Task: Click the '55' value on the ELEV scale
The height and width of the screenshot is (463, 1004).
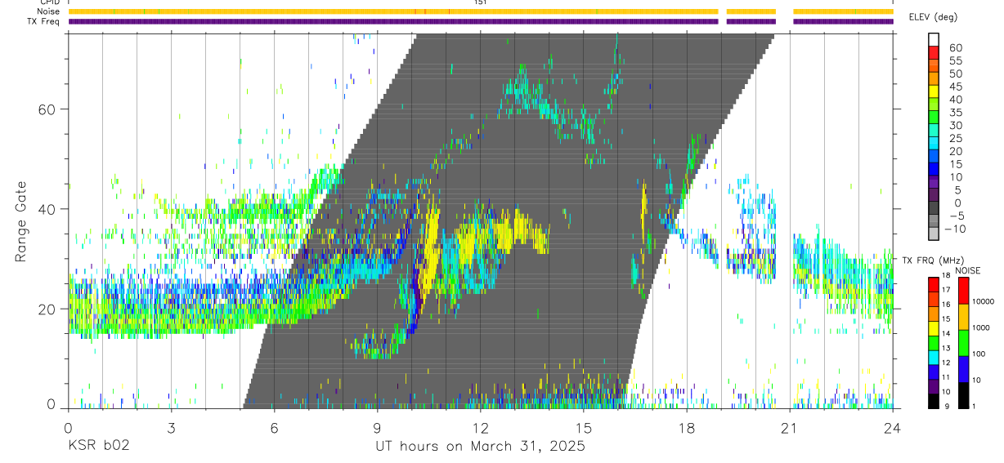Action: click(x=956, y=60)
